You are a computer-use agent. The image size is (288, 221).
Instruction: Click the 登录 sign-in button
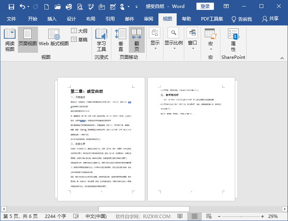[205, 6]
